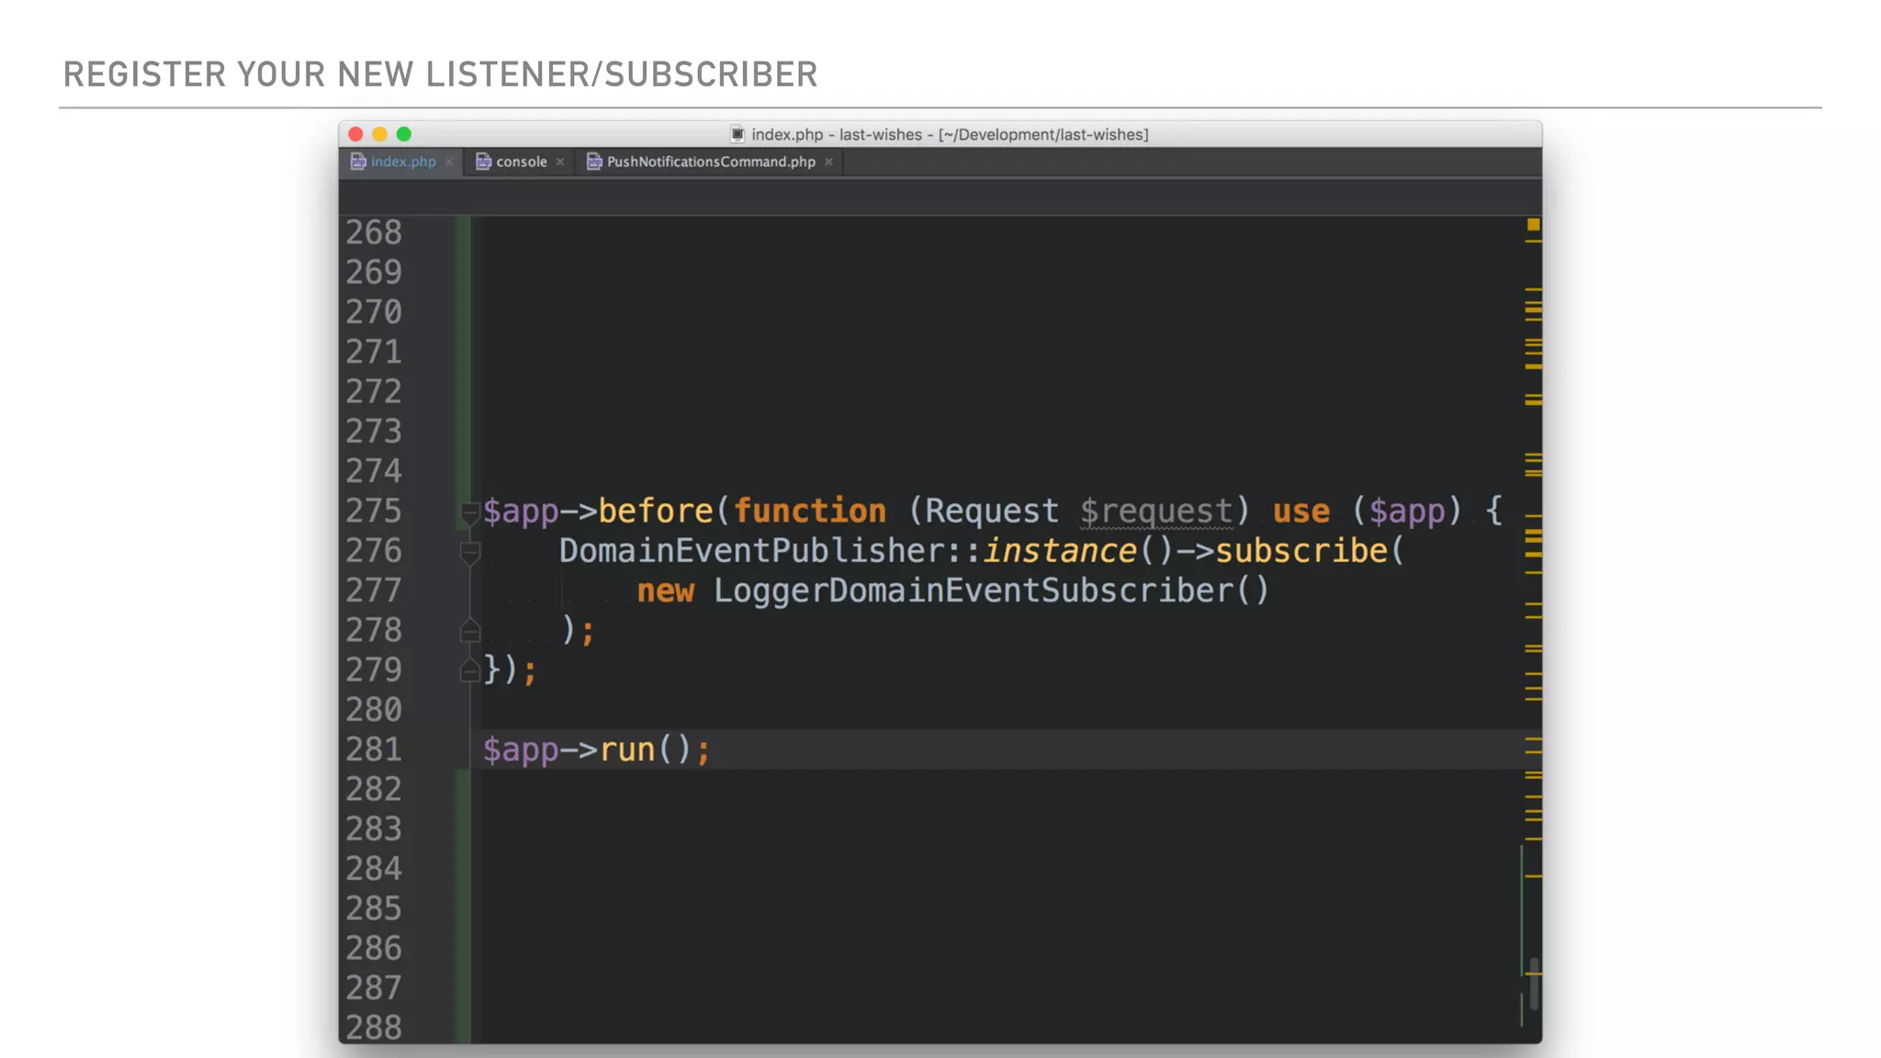Image resolution: width=1881 pixels, height=1058 pixels.
Task: Switch to the console tab
Action: click(521, 162)
